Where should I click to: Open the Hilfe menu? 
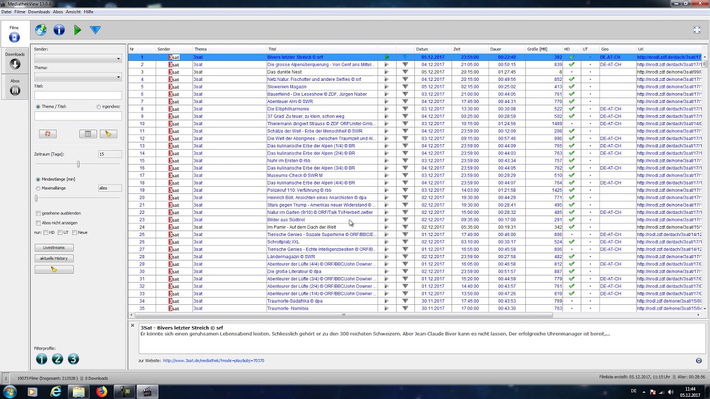click(88, 12)
